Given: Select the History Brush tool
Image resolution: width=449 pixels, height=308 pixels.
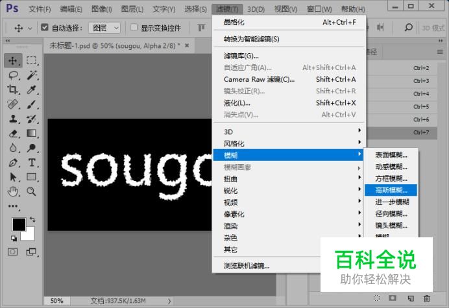Looking at the screenshot, I should 32,119.
